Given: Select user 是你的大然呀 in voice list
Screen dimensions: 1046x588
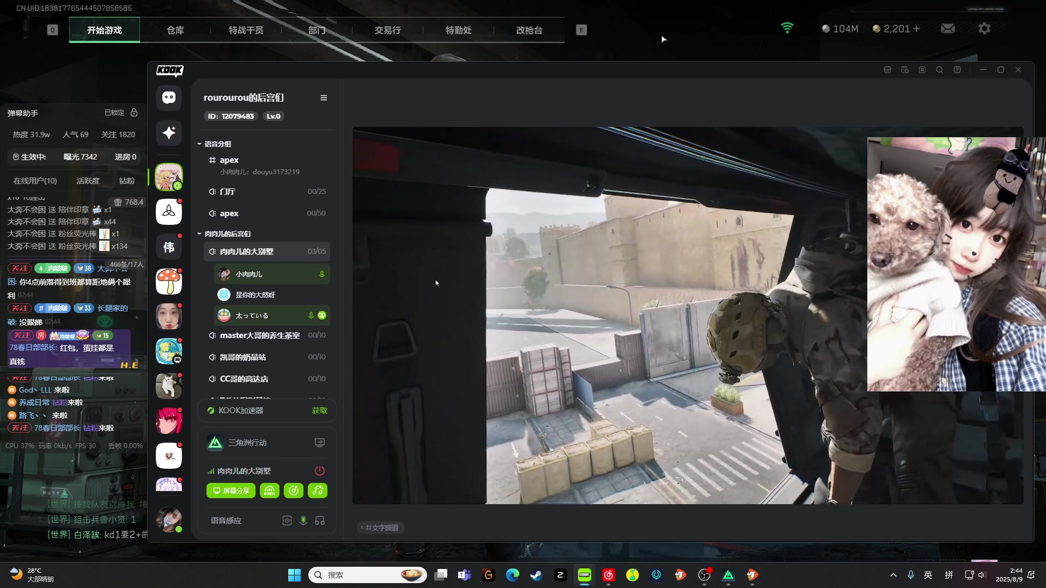Looking at the screenshot, I should 272,295.
